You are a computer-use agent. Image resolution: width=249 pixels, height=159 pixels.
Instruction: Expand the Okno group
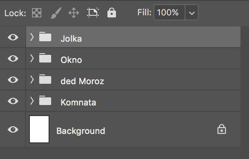32,58
